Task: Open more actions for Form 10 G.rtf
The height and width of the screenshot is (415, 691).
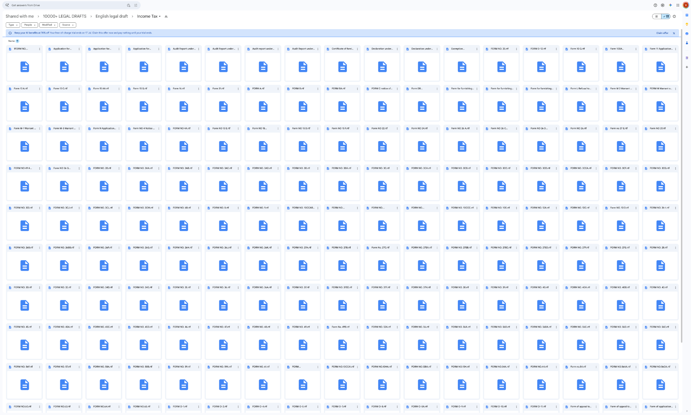Action: tap(596, 49)
